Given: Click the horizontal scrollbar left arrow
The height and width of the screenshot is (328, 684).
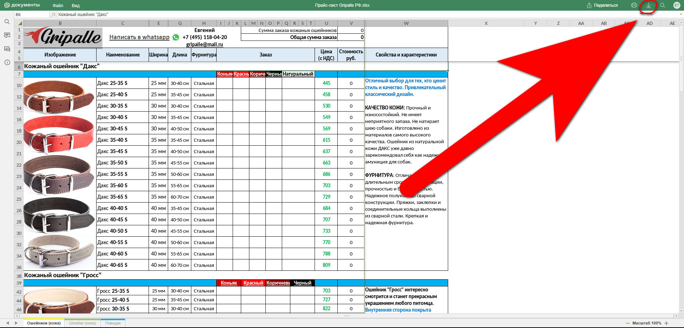Looking at the screenshot, I should click(17, 316).
